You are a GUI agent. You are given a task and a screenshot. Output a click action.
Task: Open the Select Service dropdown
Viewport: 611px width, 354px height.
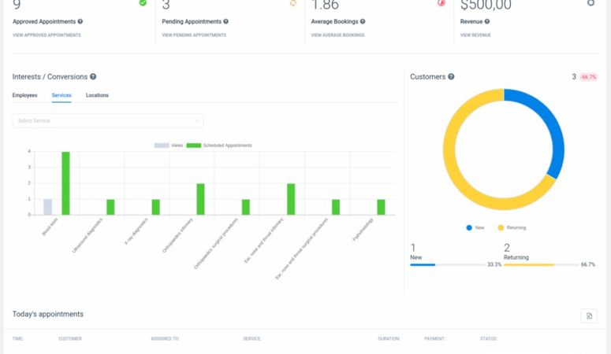click(x=107, y=120)
